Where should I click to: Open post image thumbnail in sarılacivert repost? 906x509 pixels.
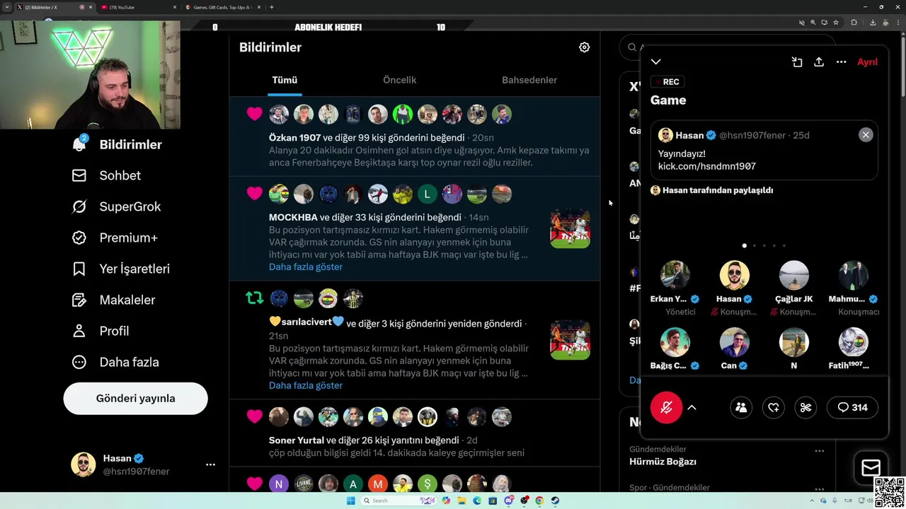click(x=570, y=339)
